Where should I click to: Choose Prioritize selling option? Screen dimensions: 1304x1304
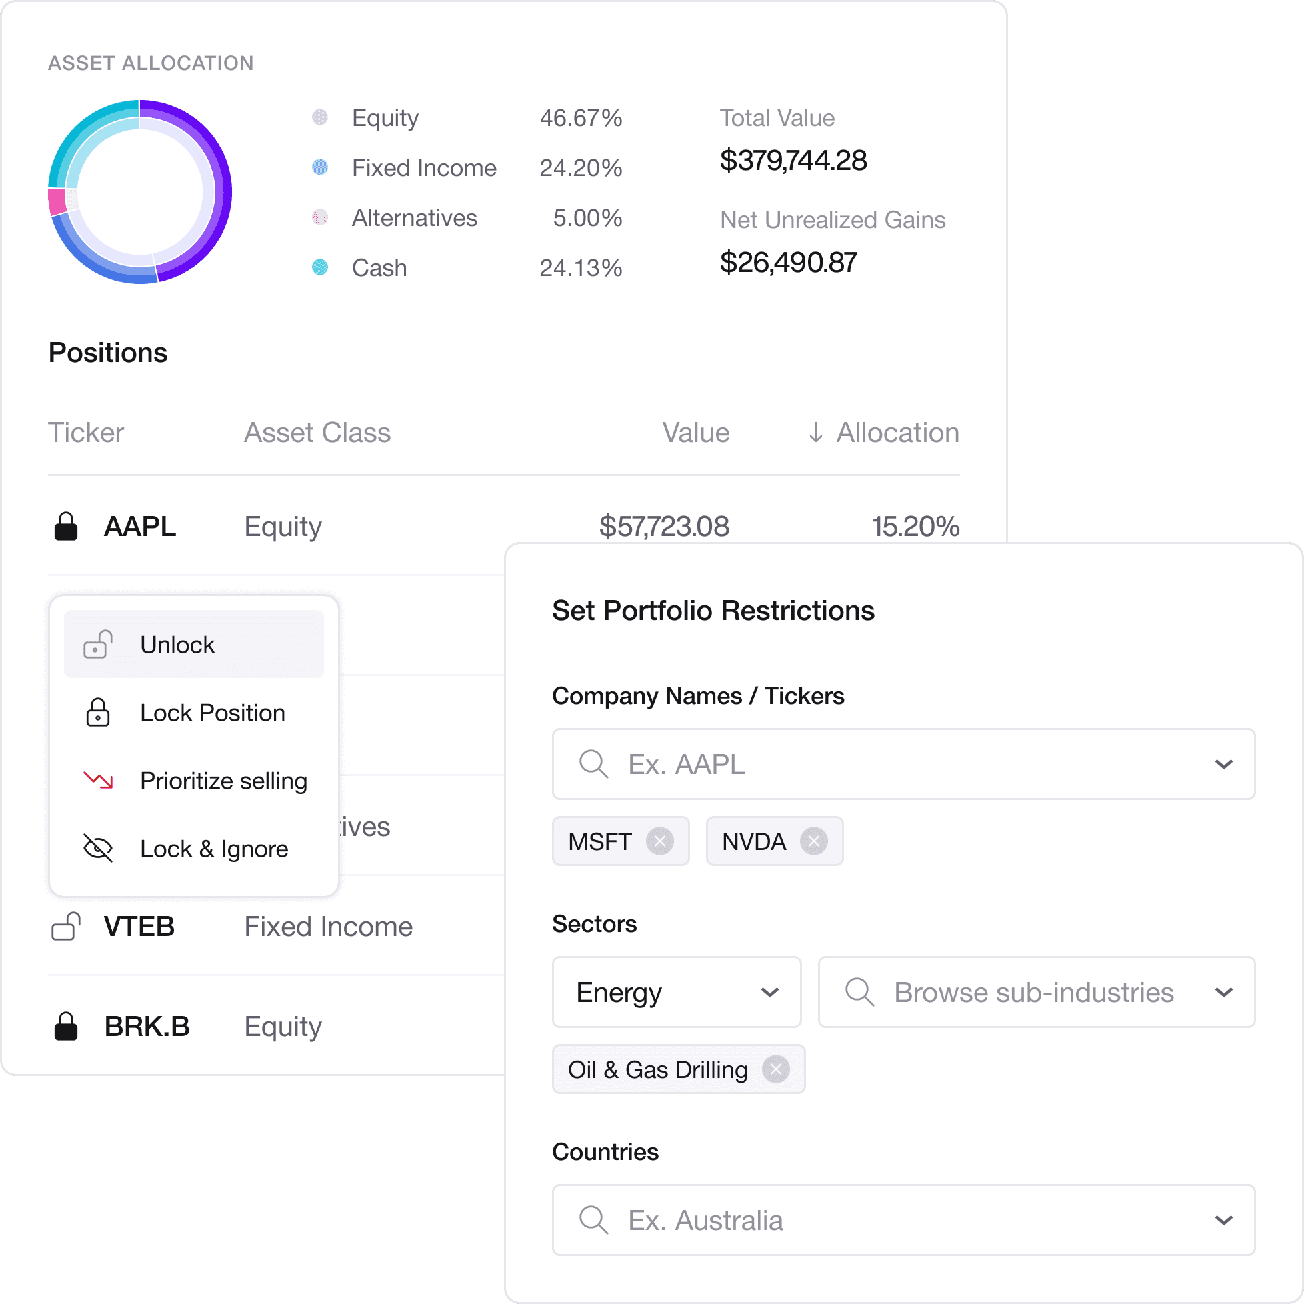tap(194, 781)
